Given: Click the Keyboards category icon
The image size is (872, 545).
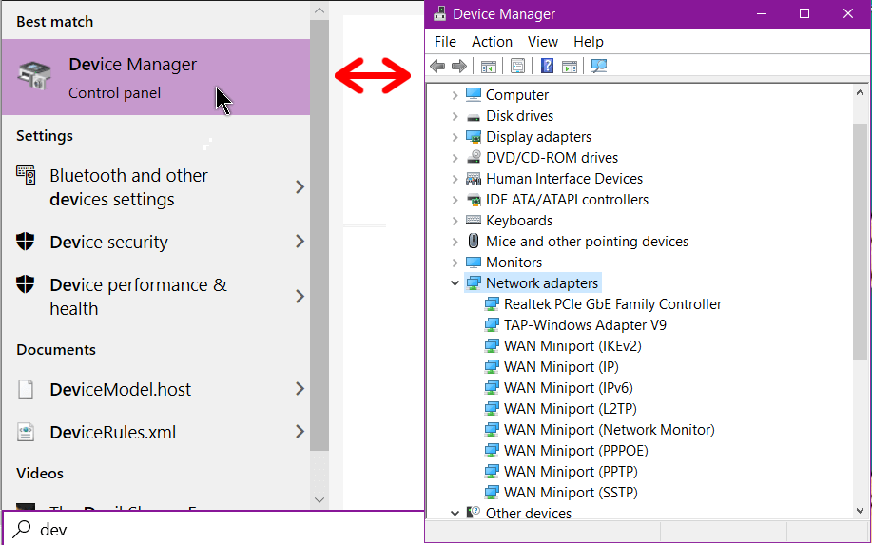Looking at the screenshot, I should coord(473,221).
